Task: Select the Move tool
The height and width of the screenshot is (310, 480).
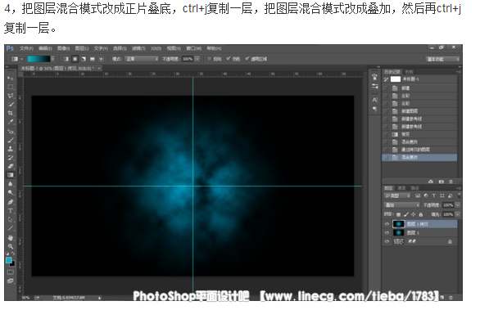Action: (11, 79)
